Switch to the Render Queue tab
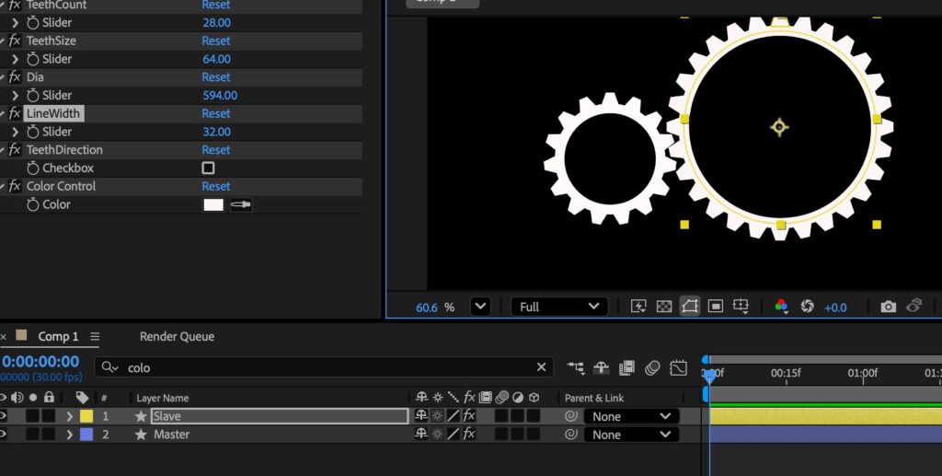 tap(177, 337)
